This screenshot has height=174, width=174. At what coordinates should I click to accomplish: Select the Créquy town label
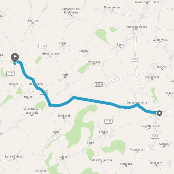[x=104, y=132]
